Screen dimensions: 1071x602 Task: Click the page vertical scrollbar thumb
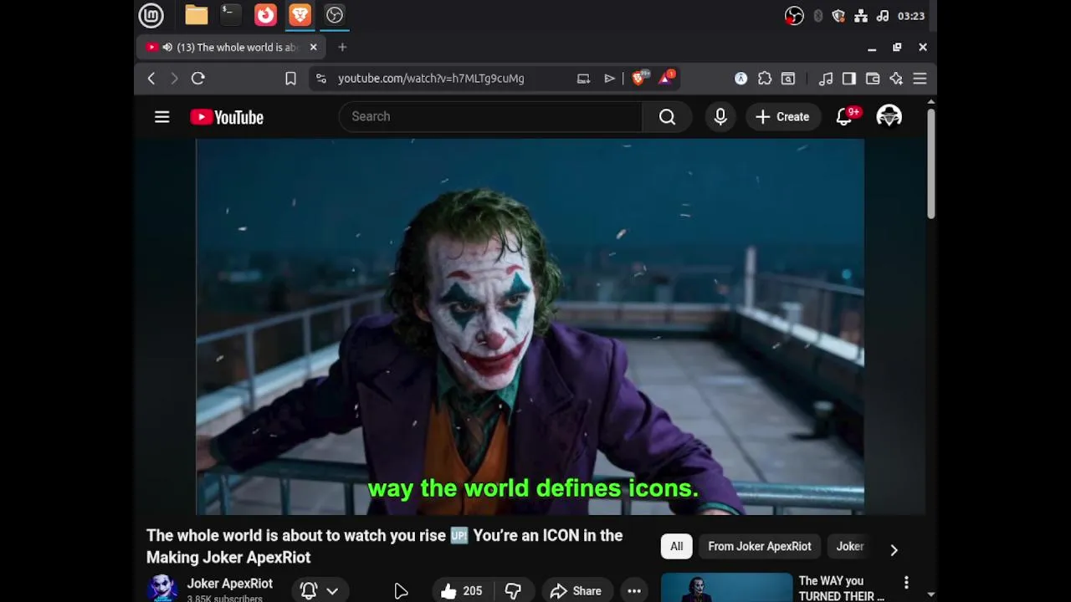930,165
